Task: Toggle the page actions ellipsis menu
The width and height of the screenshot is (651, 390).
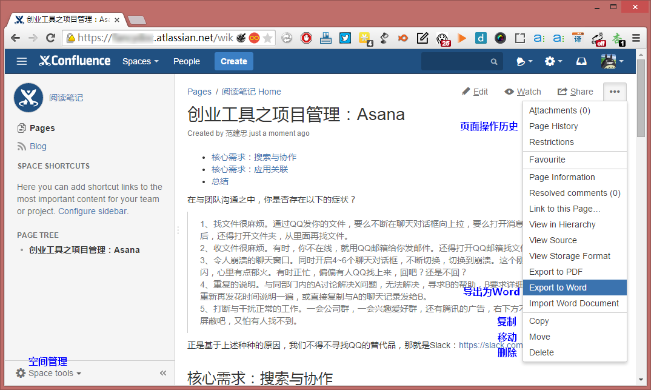Action: (615, 92)
